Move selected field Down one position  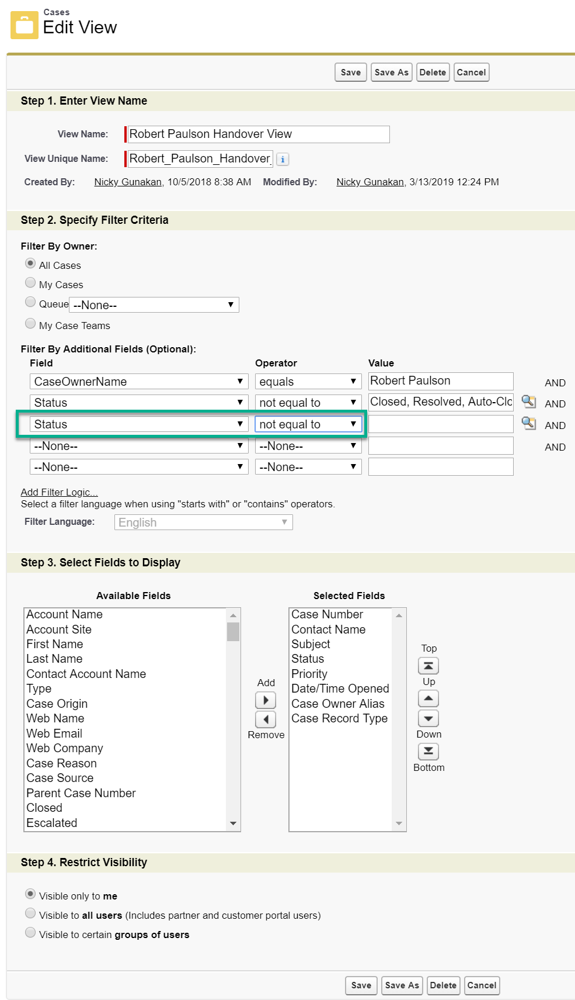click(428, 718)
